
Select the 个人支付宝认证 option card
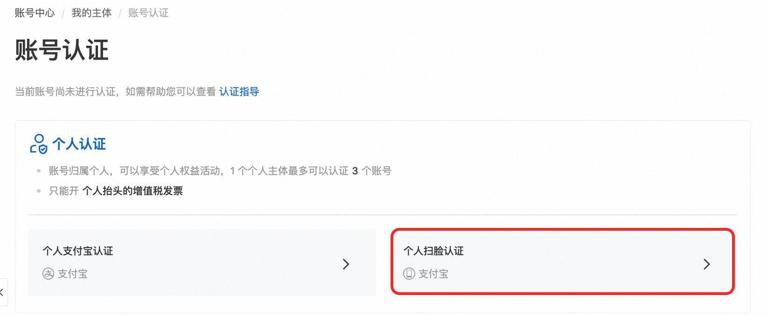202,262
